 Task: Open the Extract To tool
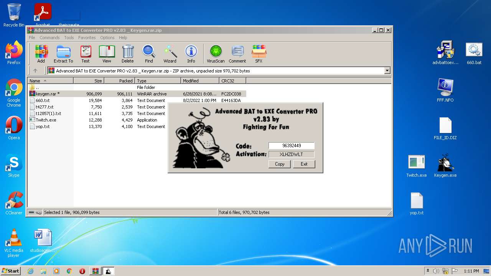pos(63,54)
